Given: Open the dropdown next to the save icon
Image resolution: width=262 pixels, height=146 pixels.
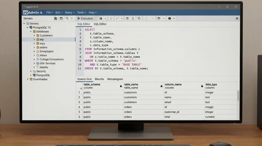Looking at the screenshot, I should click(105, 18).
